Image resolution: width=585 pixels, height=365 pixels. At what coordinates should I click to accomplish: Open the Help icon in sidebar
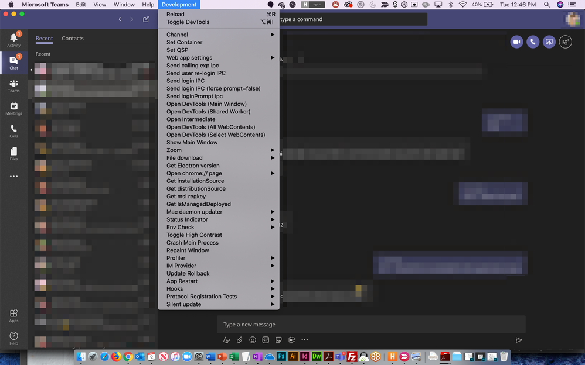(x=14, y=338)
